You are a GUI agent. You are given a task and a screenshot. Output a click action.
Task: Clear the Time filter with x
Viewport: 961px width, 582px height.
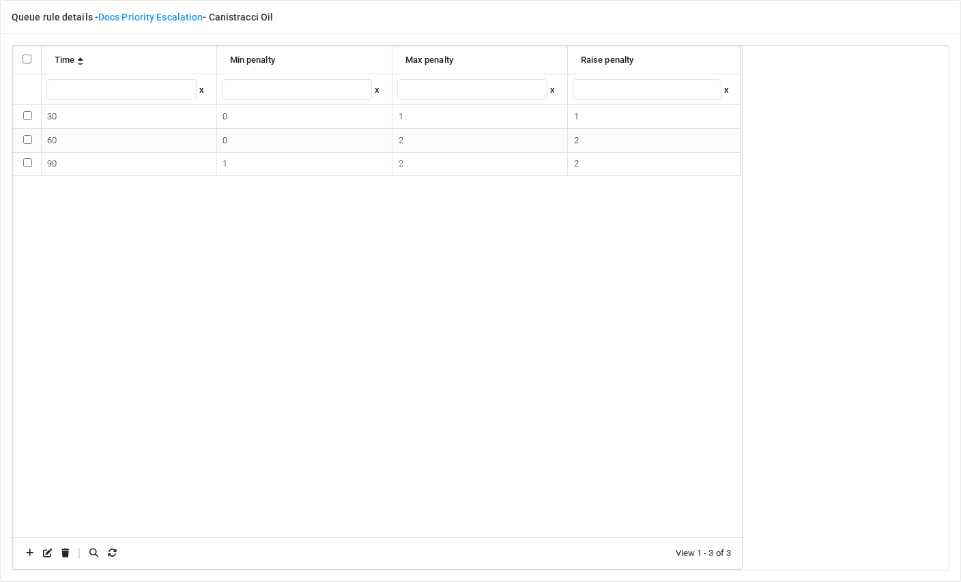201,90
